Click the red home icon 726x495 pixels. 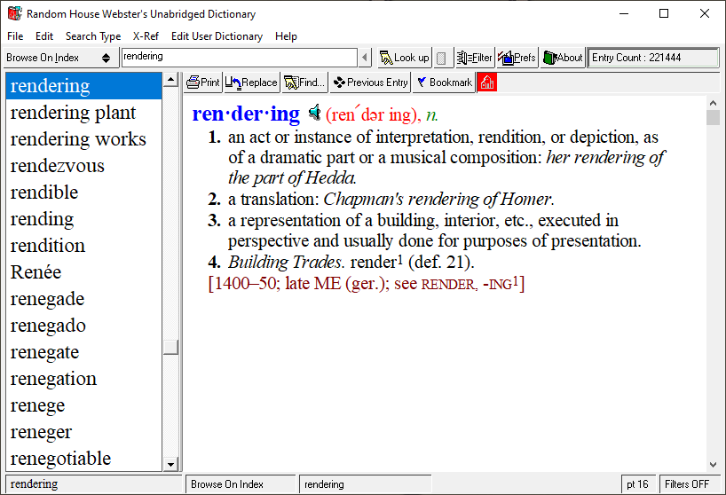[x=486, y=82]
